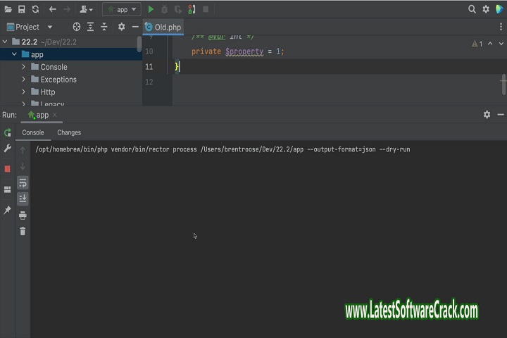This screenshot has height=338, width=507.
Task: Switch to the Changes tab
Action: 69,132
